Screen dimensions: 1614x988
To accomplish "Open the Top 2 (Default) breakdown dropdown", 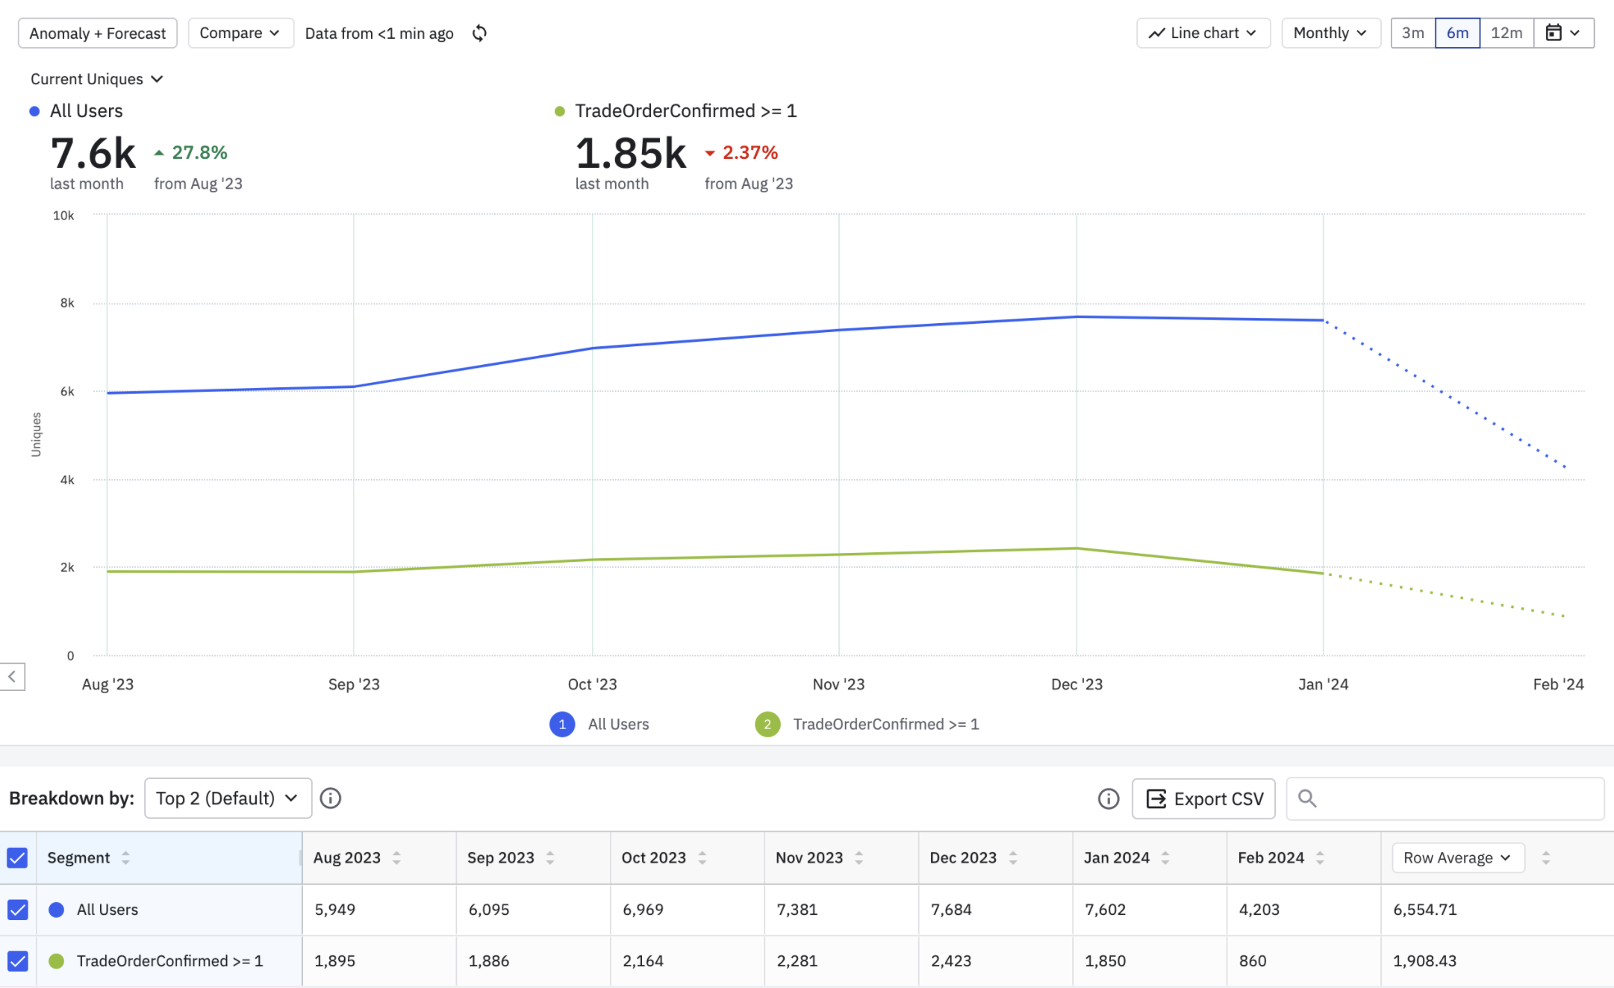I will click(x=228, y=798).
